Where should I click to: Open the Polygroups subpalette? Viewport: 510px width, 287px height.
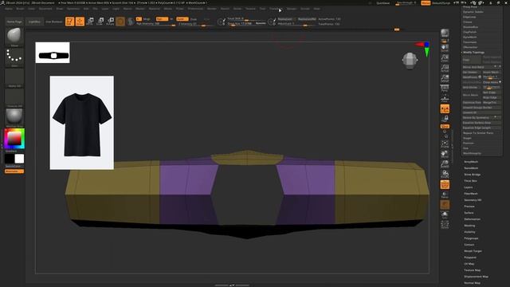(471, 238)
